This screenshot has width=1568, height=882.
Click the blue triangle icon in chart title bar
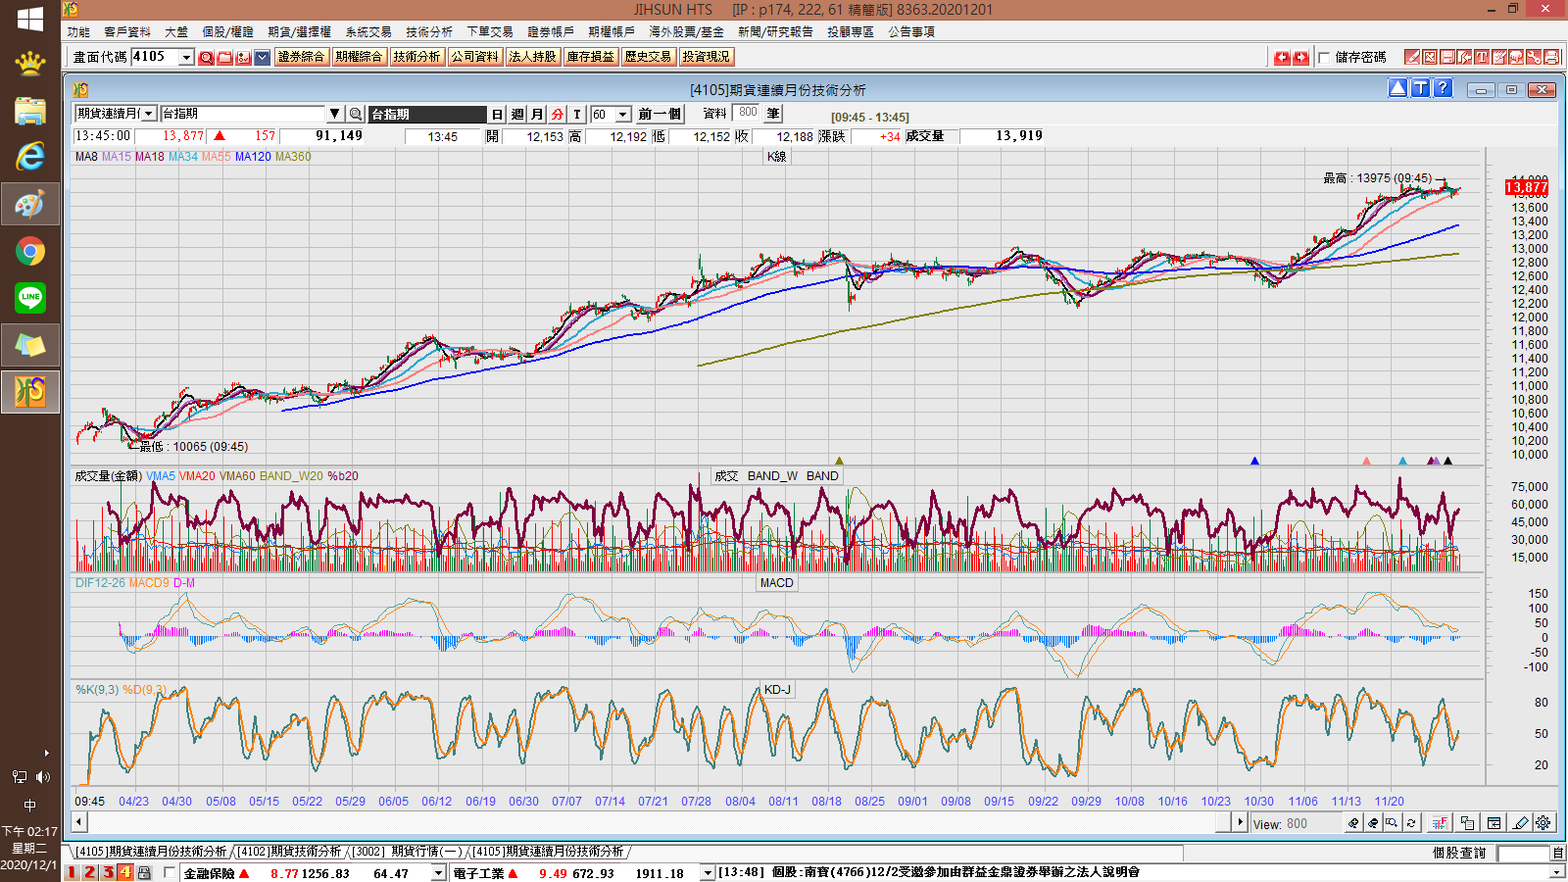tap(1398, 88)
